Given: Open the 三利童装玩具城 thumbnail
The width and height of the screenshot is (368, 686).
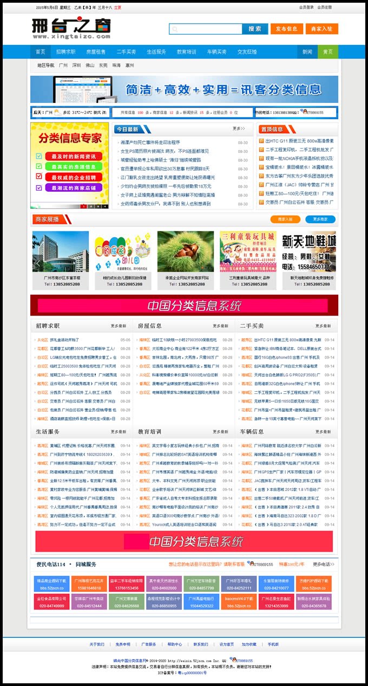Looking at the screenshot, I should tap(248, 251).
